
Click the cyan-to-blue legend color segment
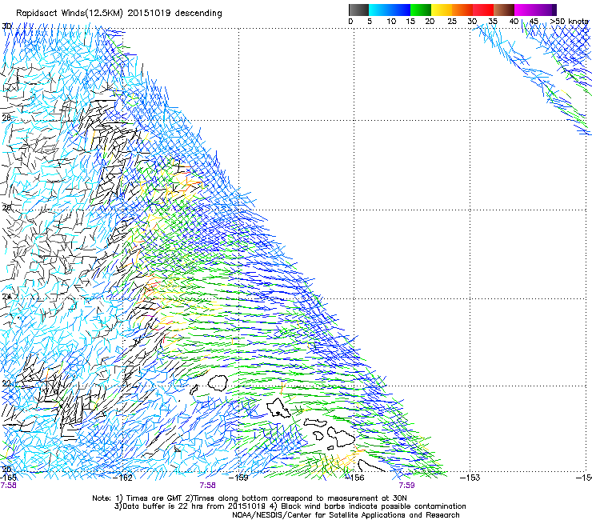tap(390, 10)
